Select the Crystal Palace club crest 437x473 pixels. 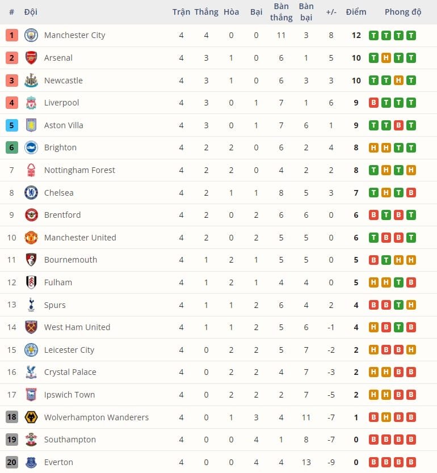point(31,372)
